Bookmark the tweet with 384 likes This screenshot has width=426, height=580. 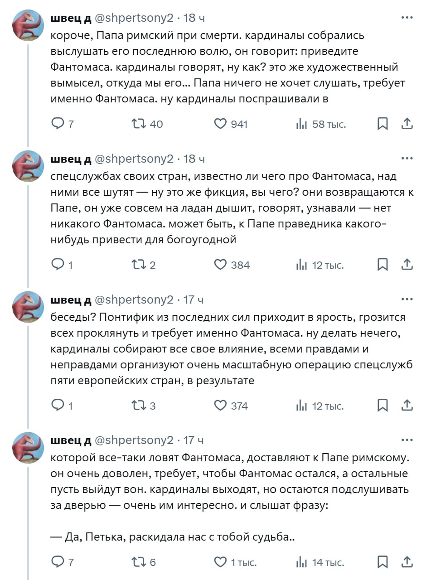tap(382, 265)
